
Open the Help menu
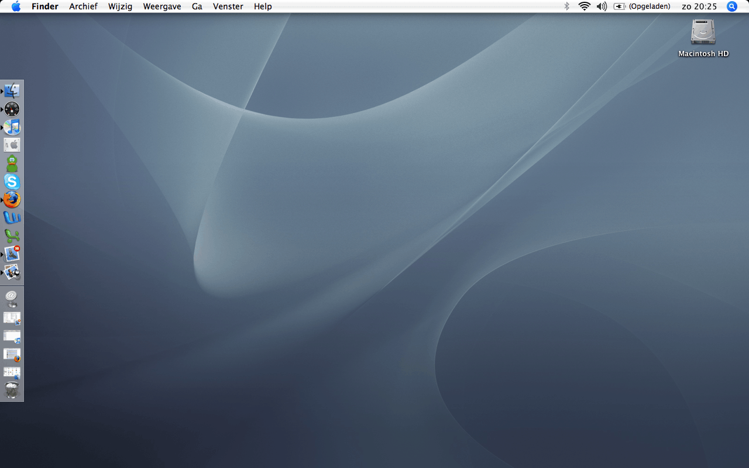[x=263, y=6]
